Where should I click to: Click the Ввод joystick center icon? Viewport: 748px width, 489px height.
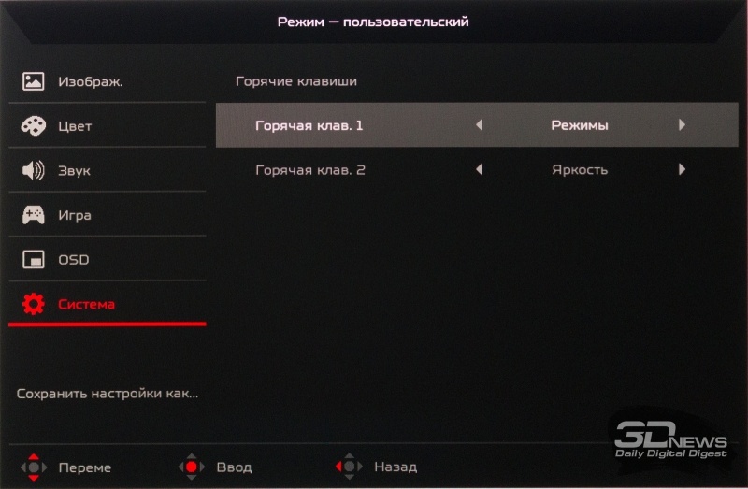click(192, 467)
